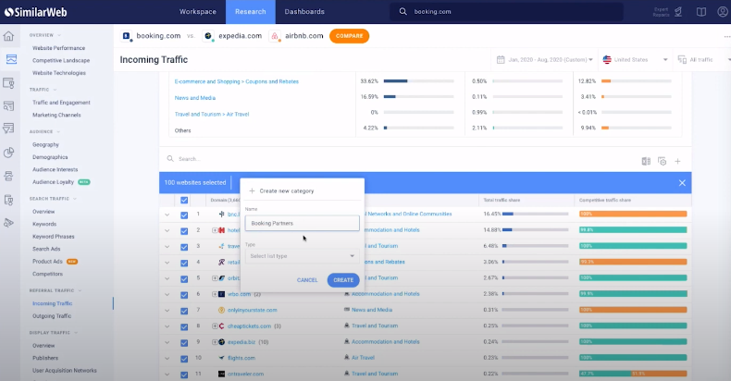Click the Booking Partners name field
This screenshot has width=731, height=381.
pos(302,223)
